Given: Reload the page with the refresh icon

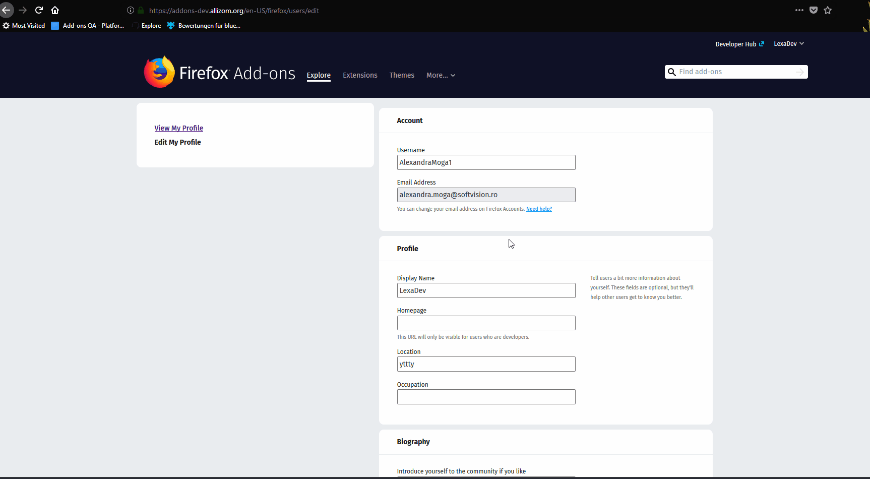Looking at the screenshot, I should click(39, 10).
